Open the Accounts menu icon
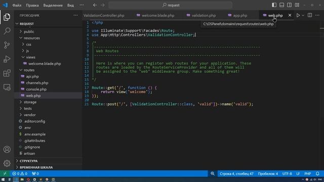324x182 pixels. [x=7, y=150]
